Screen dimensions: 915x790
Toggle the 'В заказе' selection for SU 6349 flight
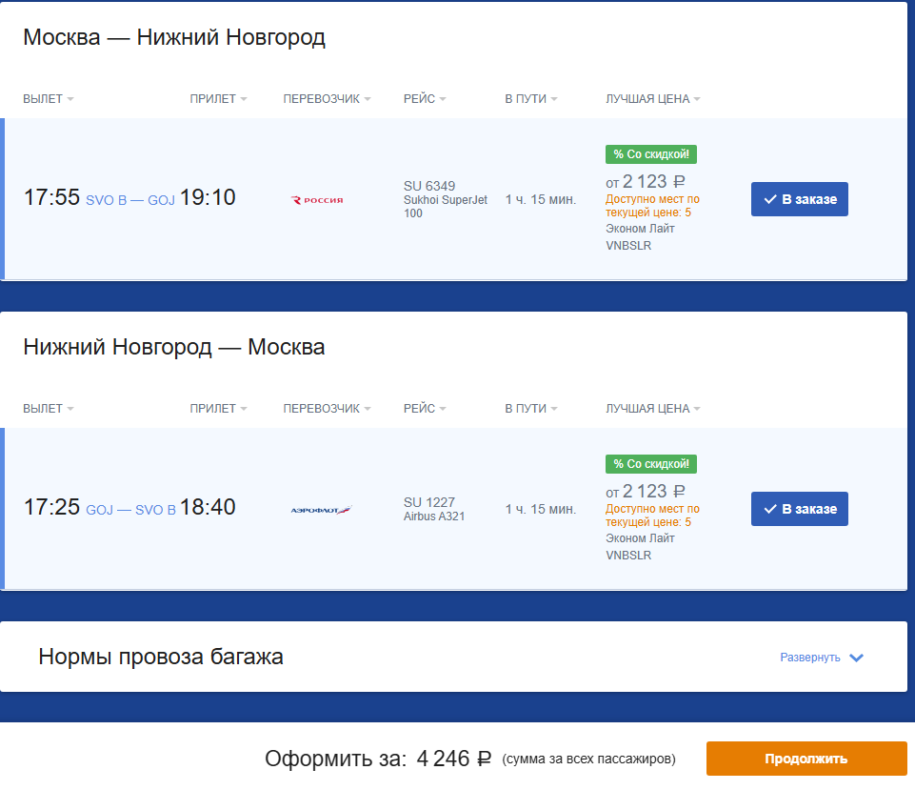coord(800,199)
